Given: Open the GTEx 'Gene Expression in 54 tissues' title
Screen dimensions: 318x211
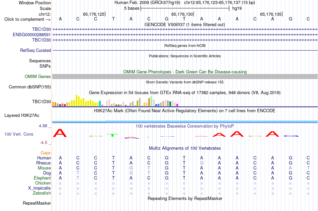Looking at the screenshot, I should click(185, 93).
